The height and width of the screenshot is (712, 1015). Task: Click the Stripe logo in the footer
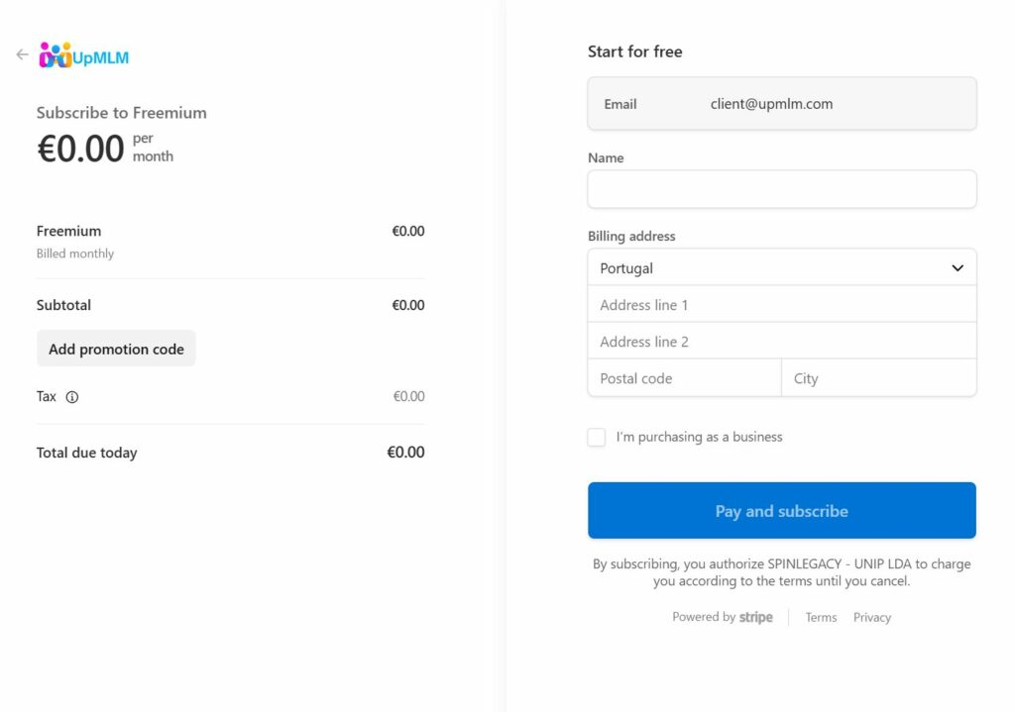pos(756,617)
